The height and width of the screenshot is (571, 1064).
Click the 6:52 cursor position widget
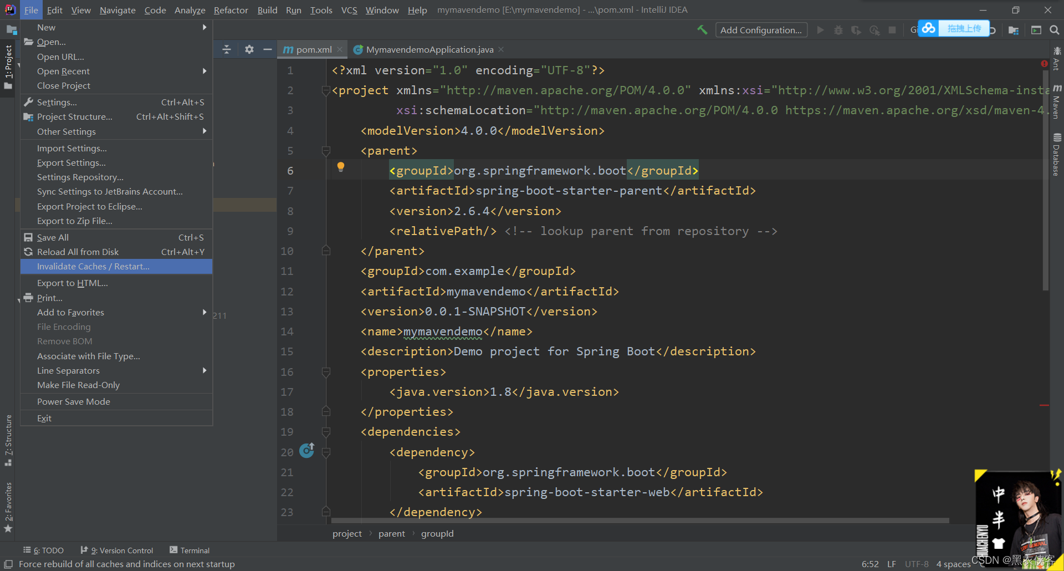870,564
